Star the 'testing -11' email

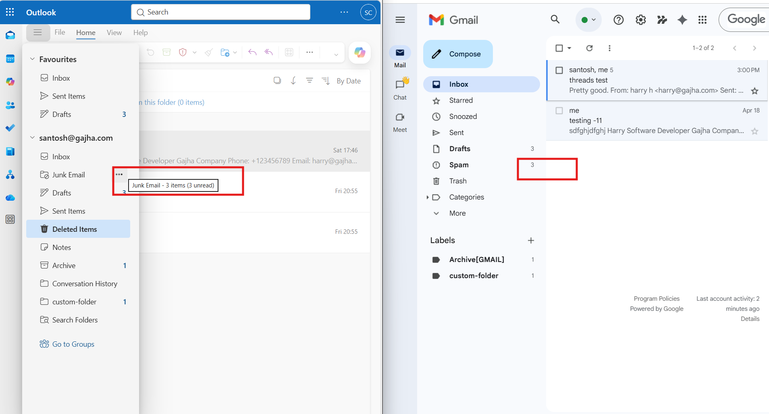[x=754, y=131]
